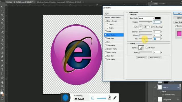Click the fx icon on Layer 1

(178, 88)
